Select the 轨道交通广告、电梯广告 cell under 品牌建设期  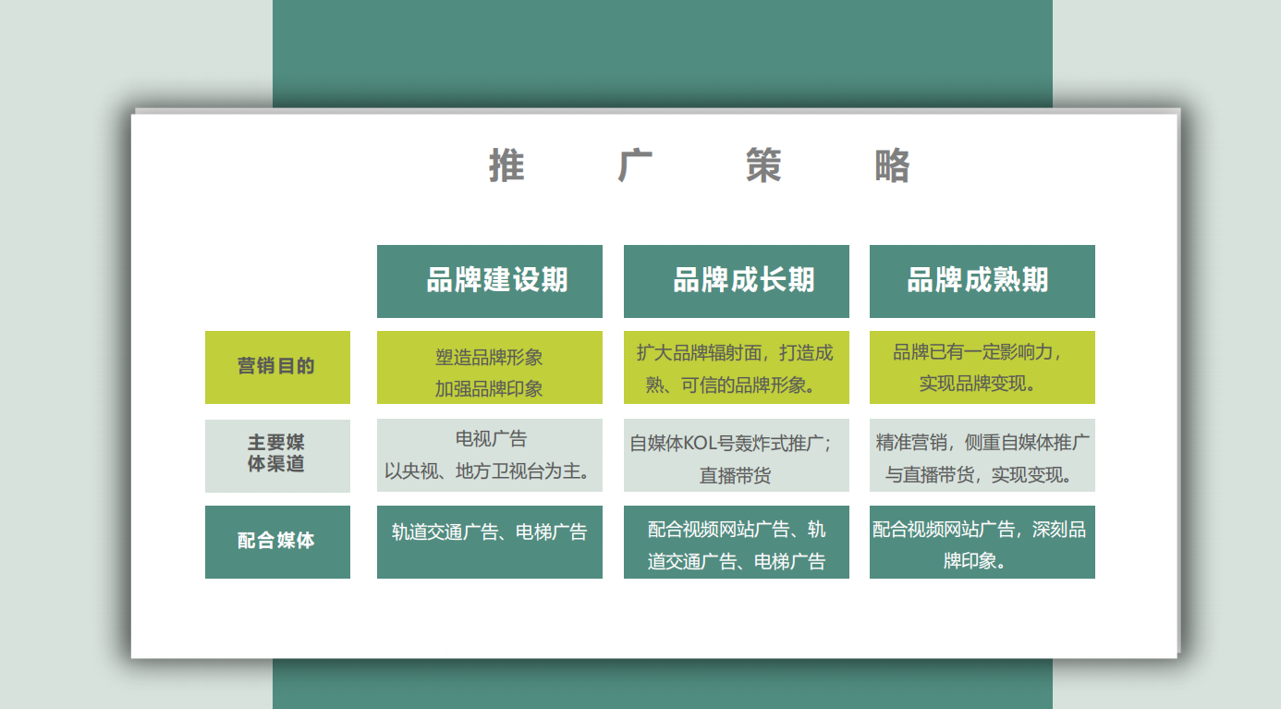490,542
